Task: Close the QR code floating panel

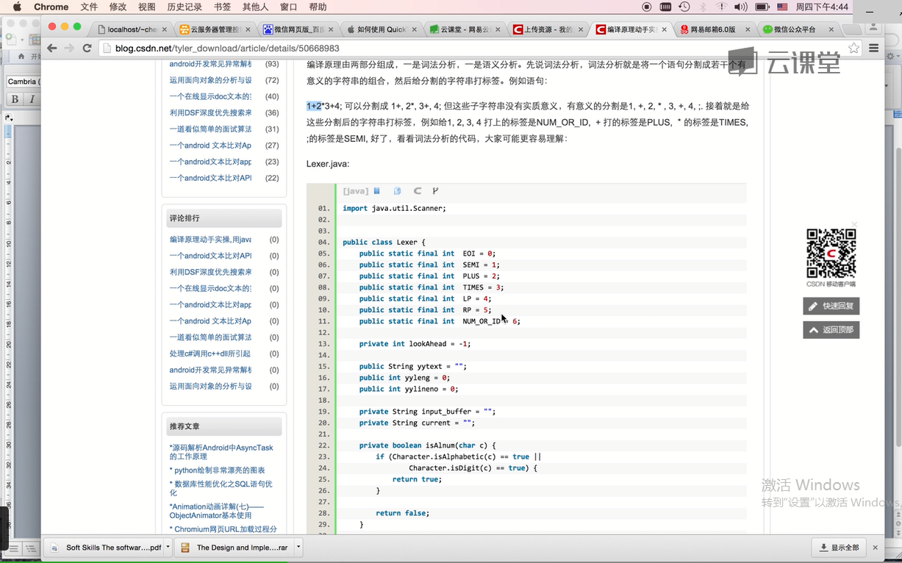Action: (854, 224)
